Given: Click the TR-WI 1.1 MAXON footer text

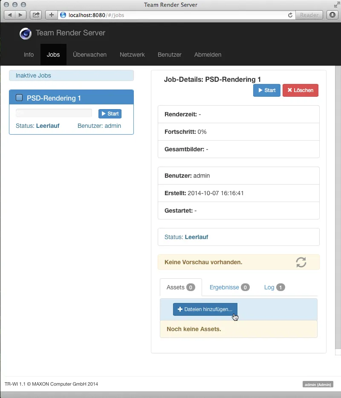Looking at the screenshot, I should coord(51,384).
